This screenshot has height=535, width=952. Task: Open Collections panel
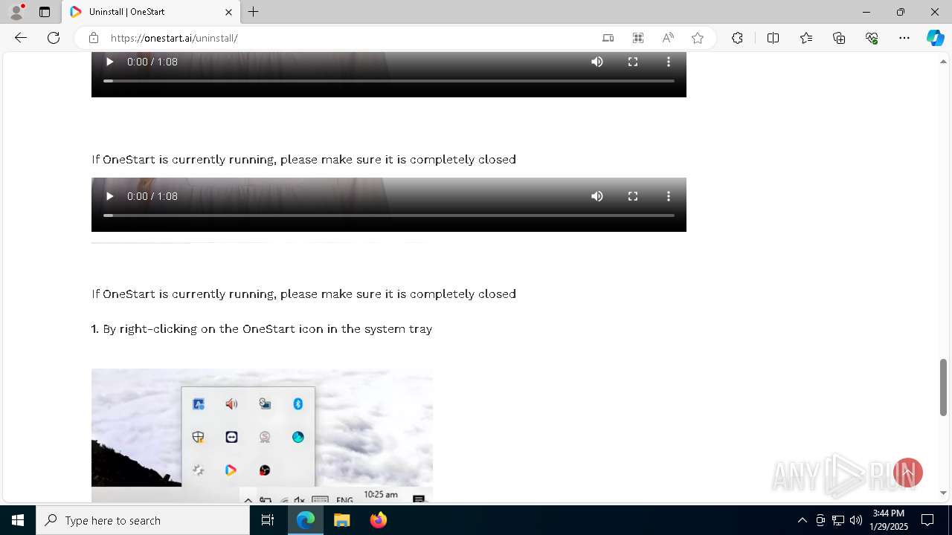click(839, 38)
